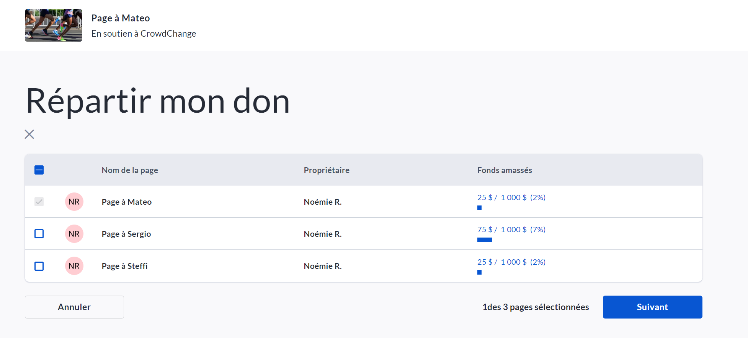Image resolution: width=748 pixels, height=338 pixels.
Task: Click the greyed checkbox for Page à Mateo
Action: pyautogui.click(x=39, y=202)
